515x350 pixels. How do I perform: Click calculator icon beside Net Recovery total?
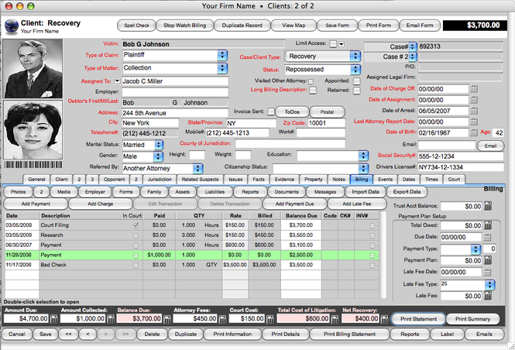point(384,318)
